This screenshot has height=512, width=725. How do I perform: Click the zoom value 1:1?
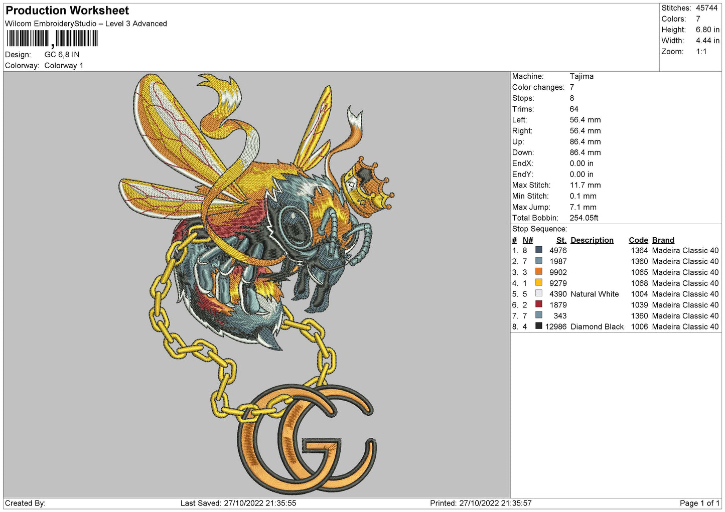(x=701, y=52)
